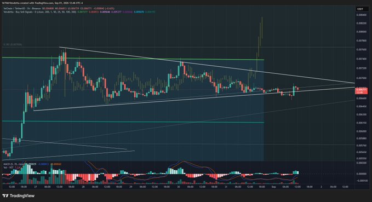The image size is (372, 202).
Task: Click the 0.008400 price axis label
Action: (361, 15)
